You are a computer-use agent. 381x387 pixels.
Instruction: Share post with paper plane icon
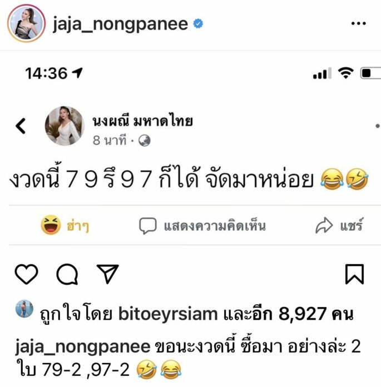(108, 274)
